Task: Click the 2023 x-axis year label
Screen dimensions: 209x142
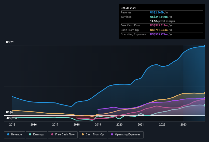Action: (184, 125)
